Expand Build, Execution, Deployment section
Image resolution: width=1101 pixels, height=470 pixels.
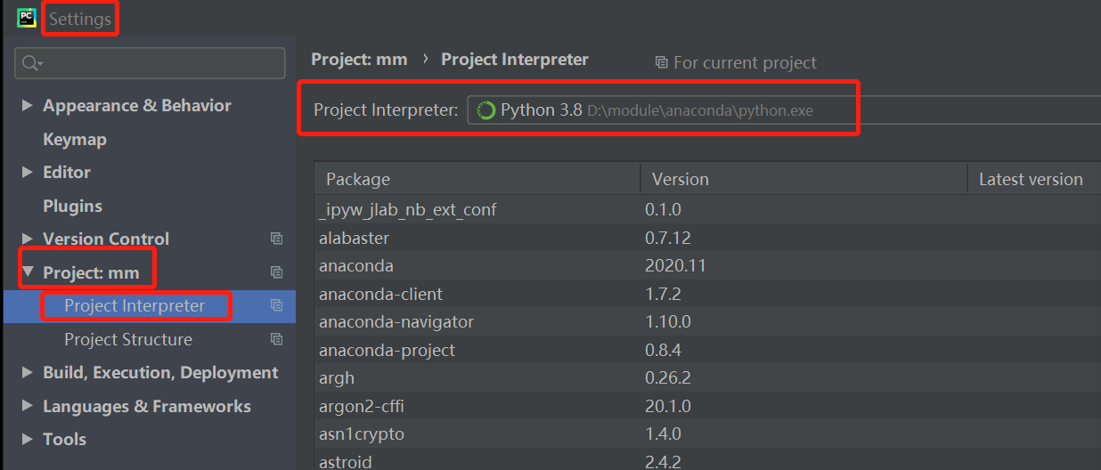click(x=28, y=373)
